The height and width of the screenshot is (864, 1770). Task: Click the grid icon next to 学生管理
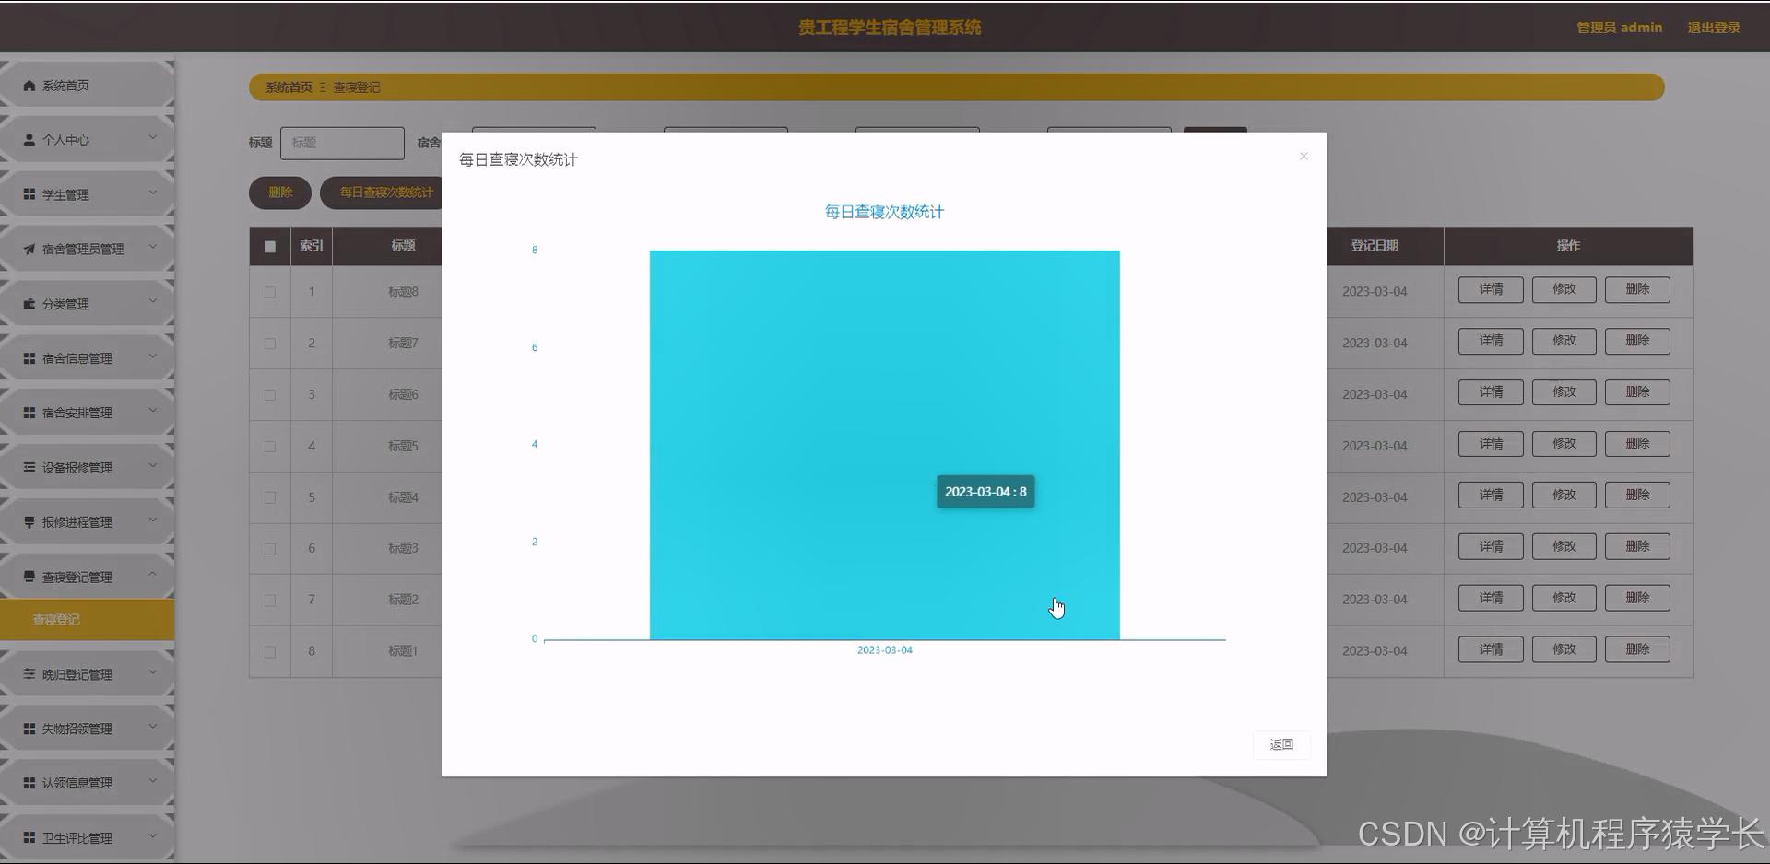point(29,194)
